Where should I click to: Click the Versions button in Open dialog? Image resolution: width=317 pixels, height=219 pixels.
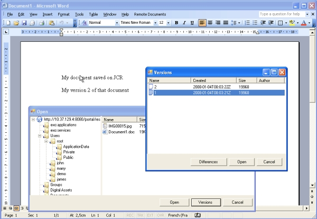pos(206,202)
